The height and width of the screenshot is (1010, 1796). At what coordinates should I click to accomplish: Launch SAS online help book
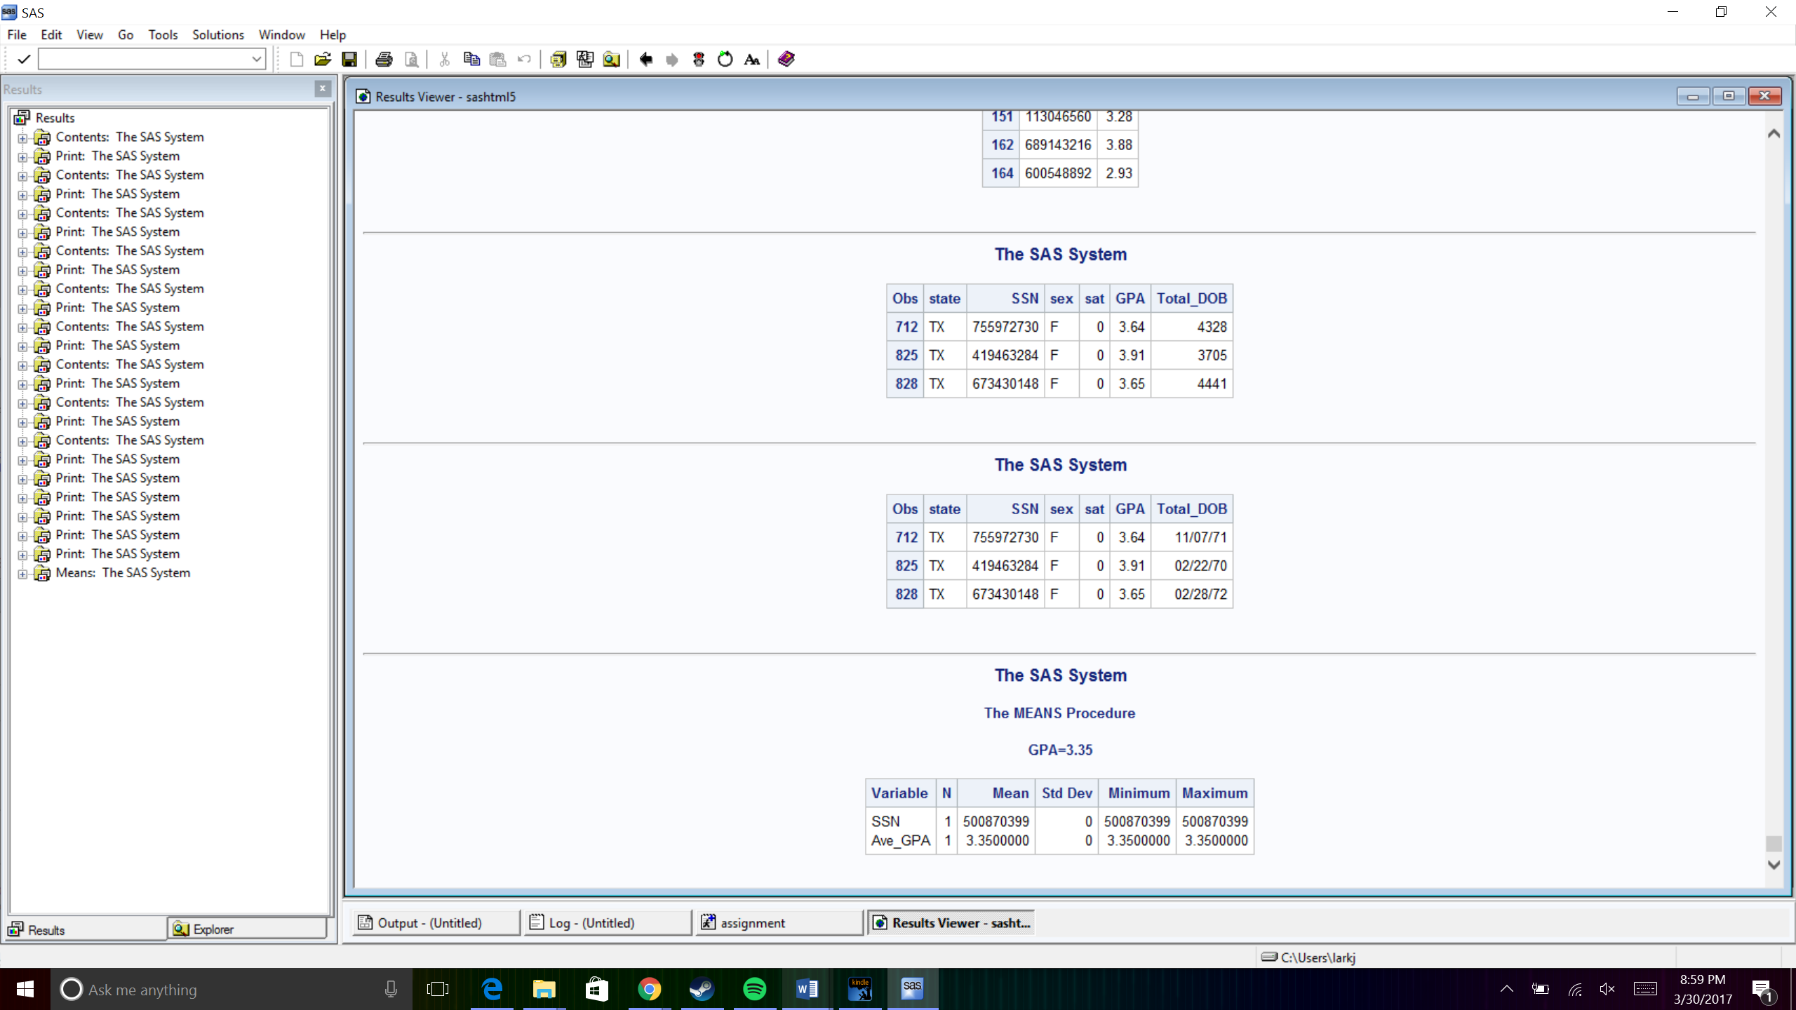coord(785,59)
